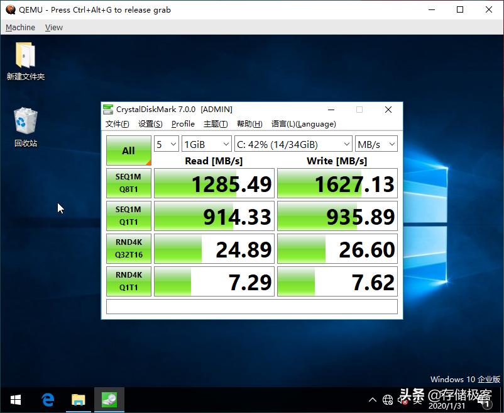Click the Windows Start button
This screenshot has height=413, width=504.
[x=16, y=399]
